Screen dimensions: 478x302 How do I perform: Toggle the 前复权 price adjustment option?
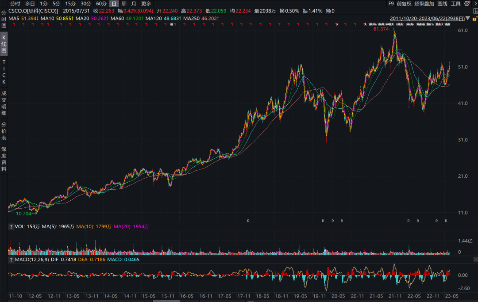coord(404,4)
